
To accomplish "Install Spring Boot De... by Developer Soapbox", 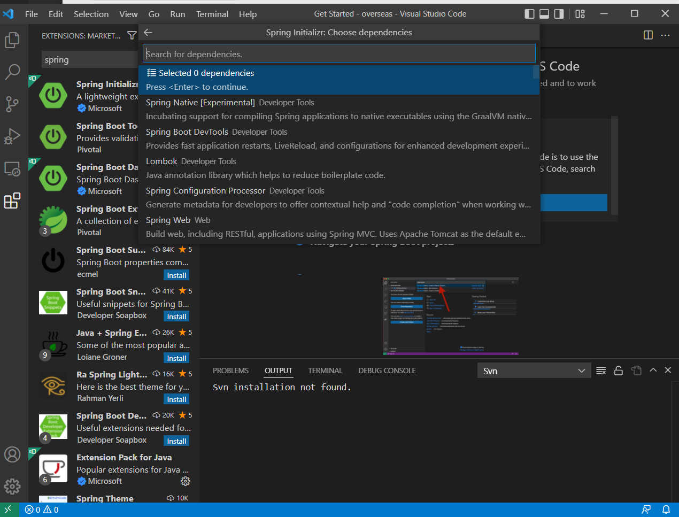I will pyautogui.click(x=176, y=441).
